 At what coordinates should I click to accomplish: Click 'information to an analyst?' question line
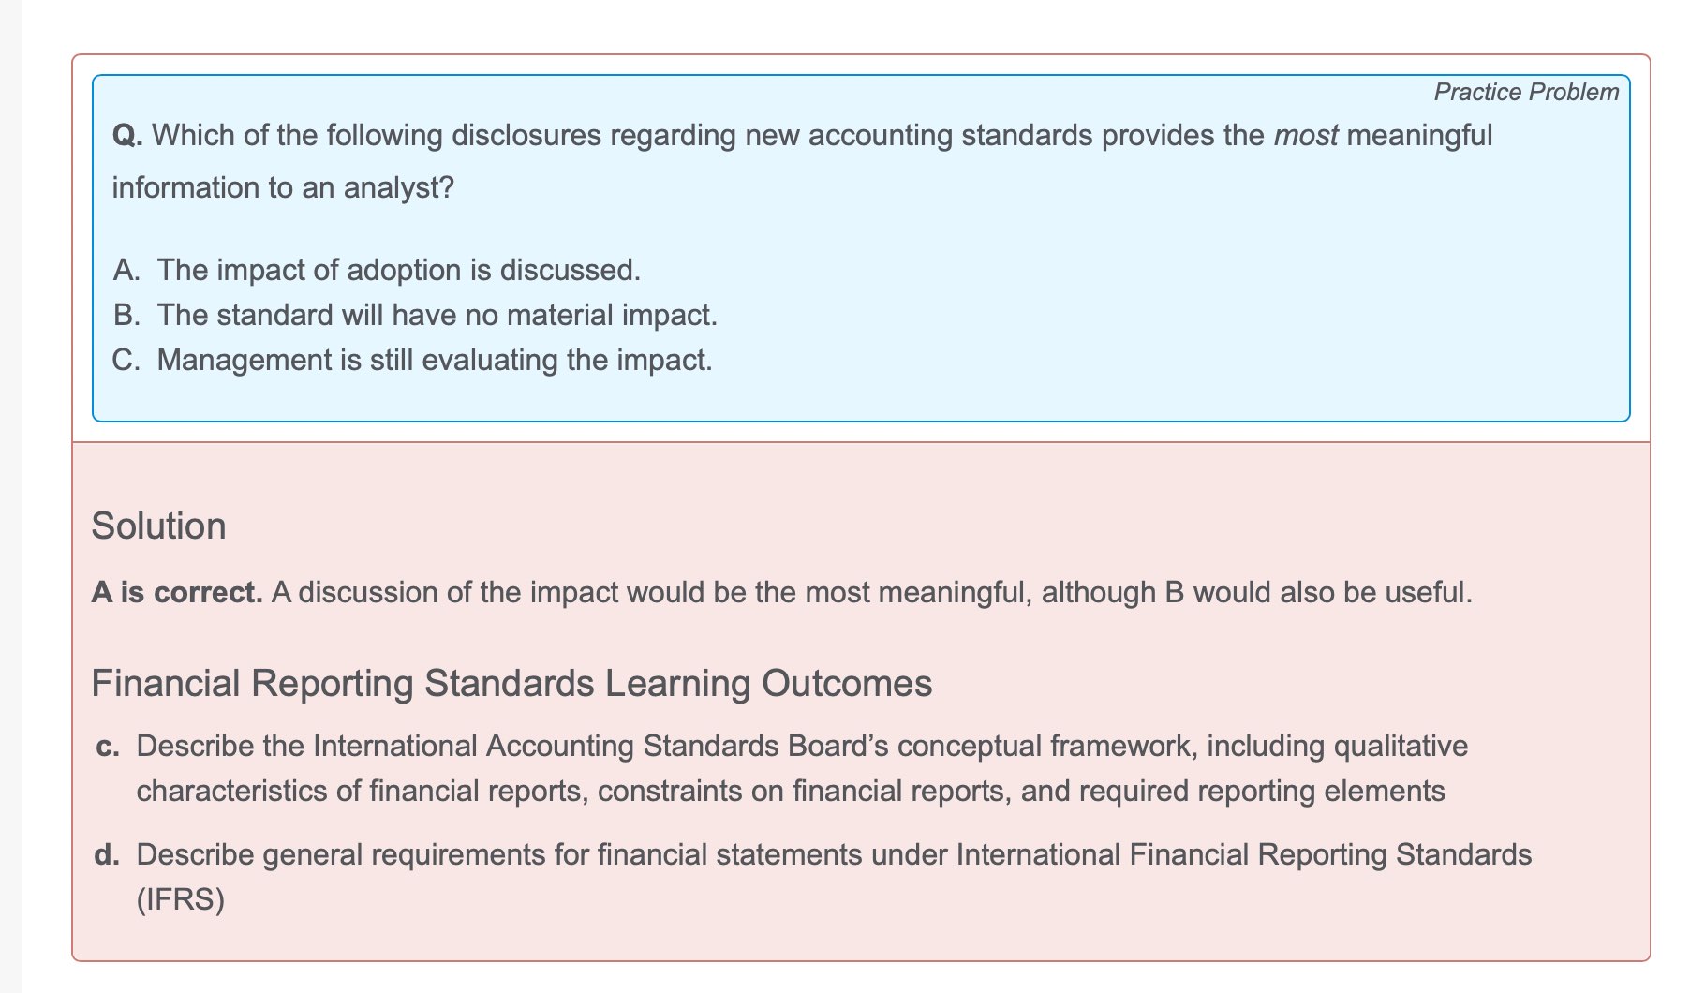(x=283, y=188)
